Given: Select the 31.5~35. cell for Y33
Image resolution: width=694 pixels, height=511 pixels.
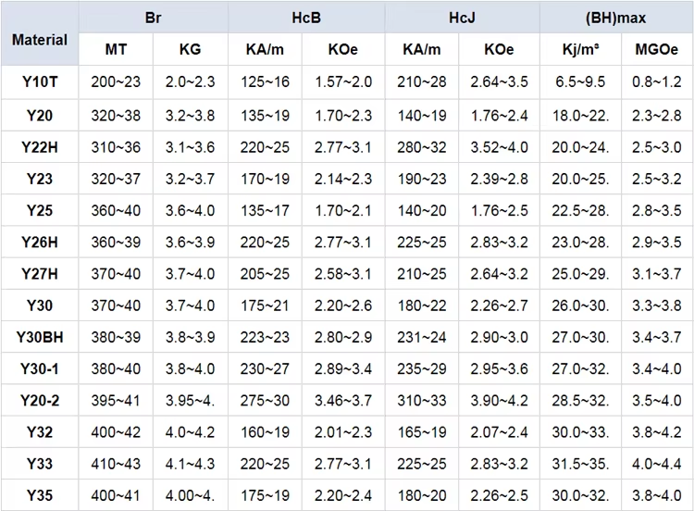Looking at the screenshot, I should click(580, 464).
